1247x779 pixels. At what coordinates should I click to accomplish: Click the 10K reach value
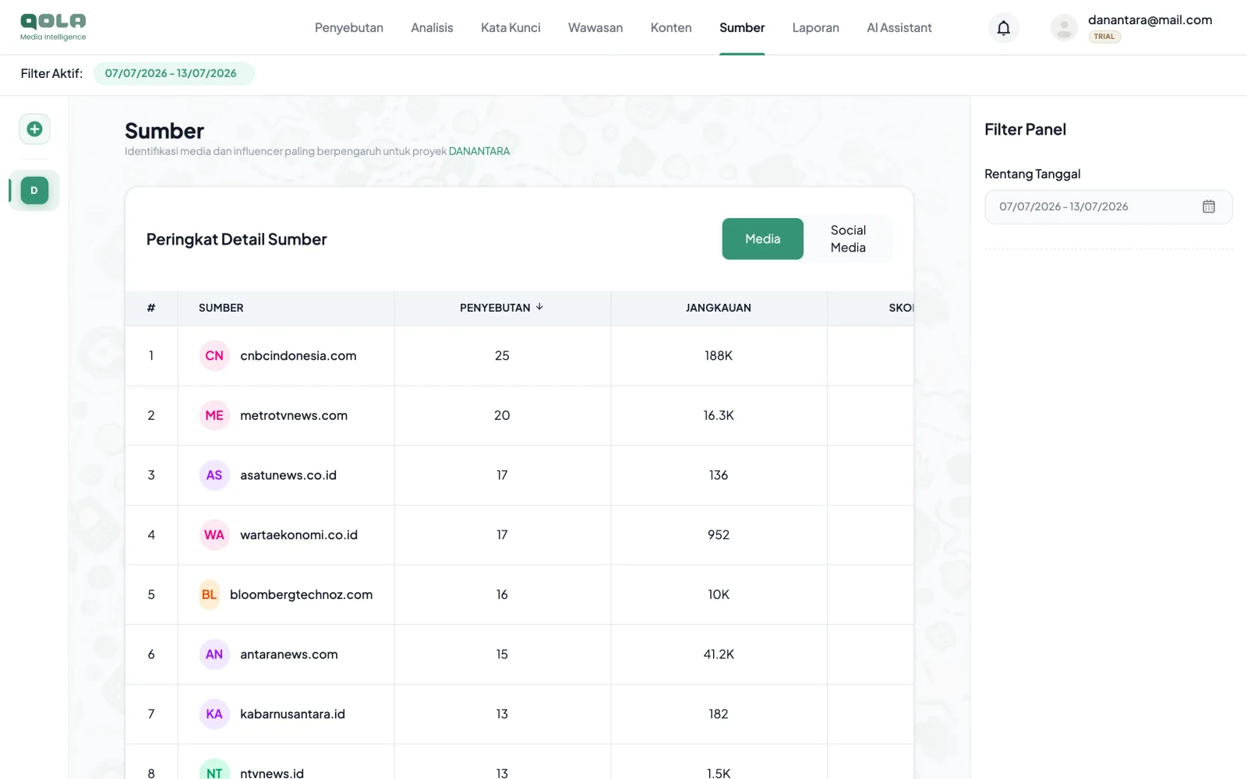[x=719, y=595]
